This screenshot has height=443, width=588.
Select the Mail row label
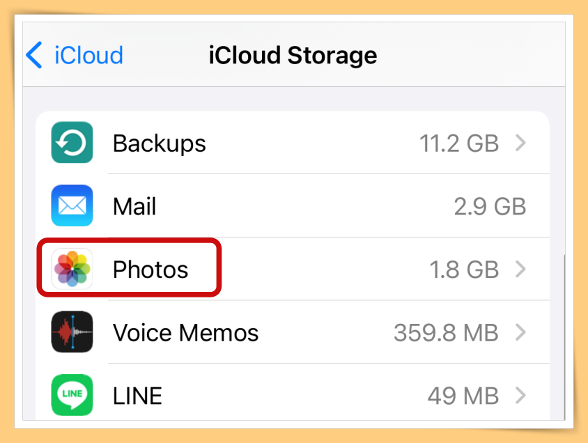pyautogui.click(x=134, y=206)
